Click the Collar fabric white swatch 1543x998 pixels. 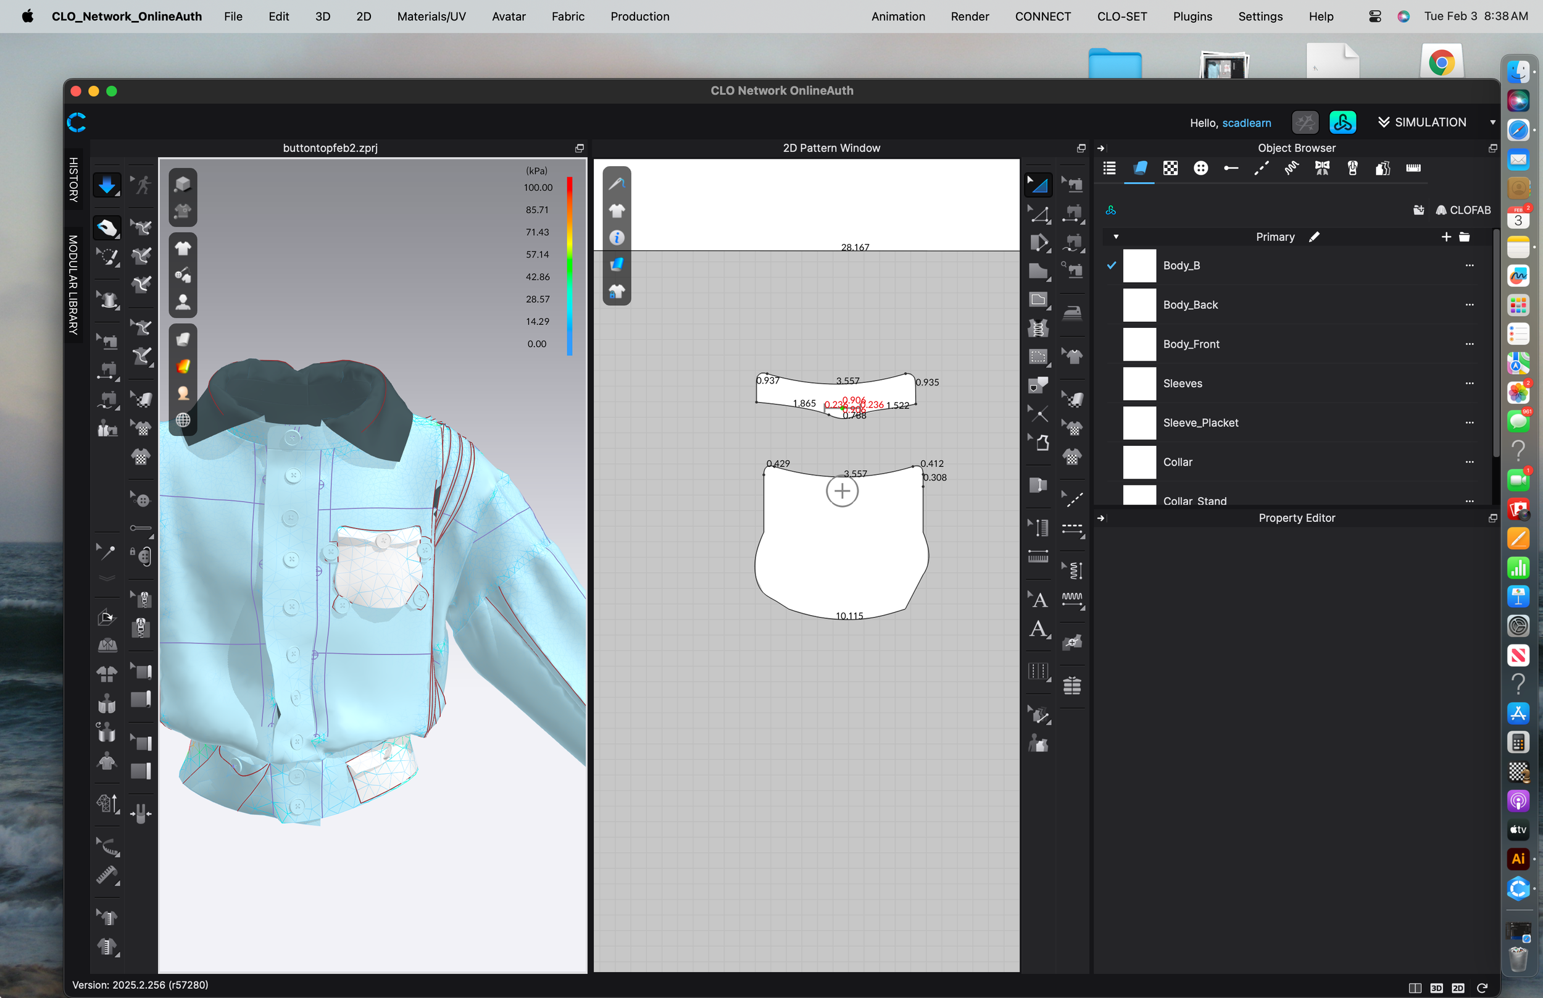1139,462
